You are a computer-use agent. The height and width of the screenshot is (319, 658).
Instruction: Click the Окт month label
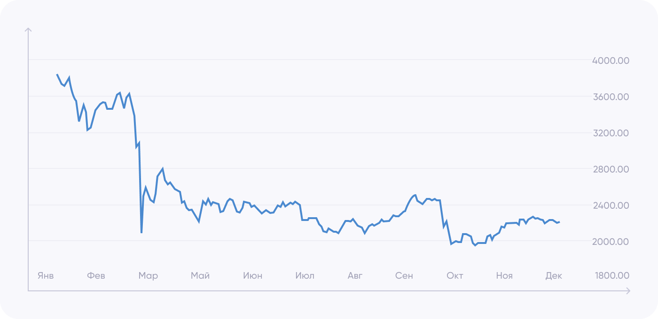click(x=455, y=275)
